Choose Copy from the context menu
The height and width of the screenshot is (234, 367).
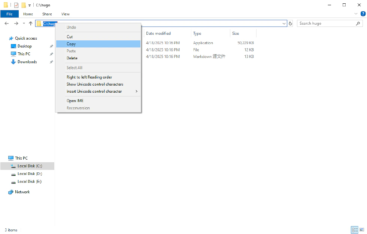[71, 44]
